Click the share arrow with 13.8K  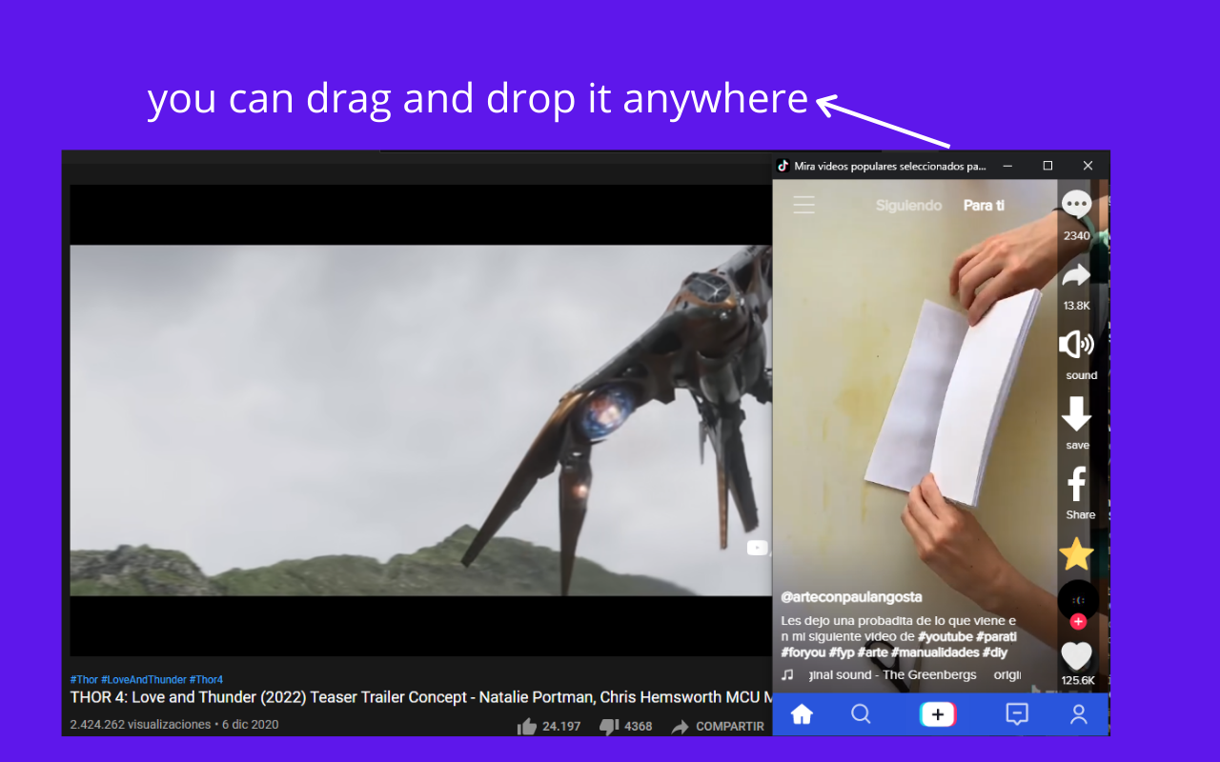point(1076,276)
